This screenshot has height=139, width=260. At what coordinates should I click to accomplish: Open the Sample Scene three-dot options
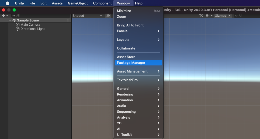click(68, 20)
